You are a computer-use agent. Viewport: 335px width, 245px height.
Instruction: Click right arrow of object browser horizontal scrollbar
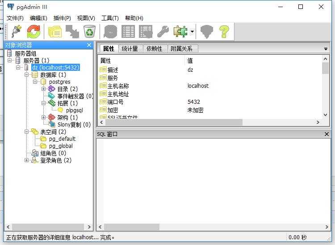(89, 227)
